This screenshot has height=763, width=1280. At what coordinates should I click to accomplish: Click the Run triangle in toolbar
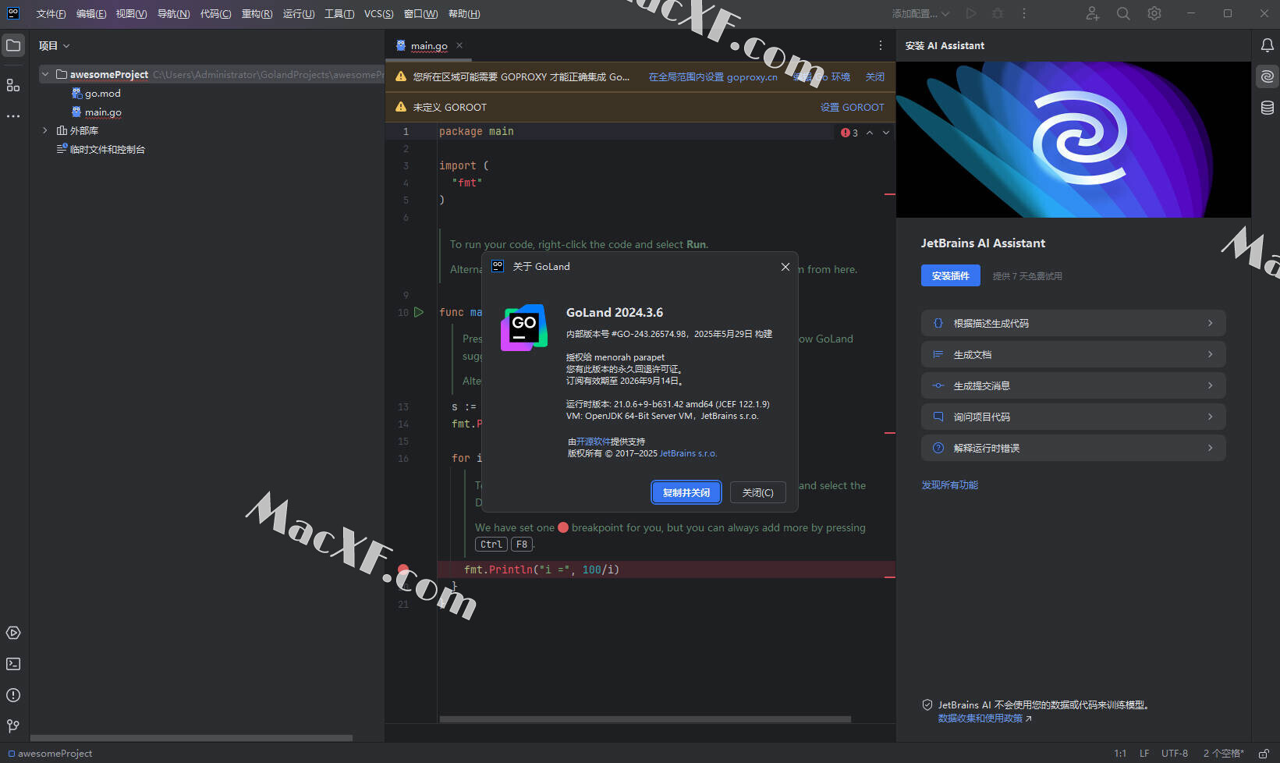(x=971, y=13)
